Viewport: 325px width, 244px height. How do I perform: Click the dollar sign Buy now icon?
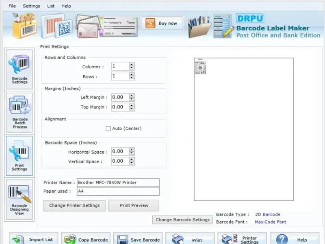[x=150, y=23]
